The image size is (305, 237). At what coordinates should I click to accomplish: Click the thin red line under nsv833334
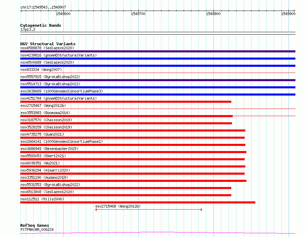click(x=158, y=73)
